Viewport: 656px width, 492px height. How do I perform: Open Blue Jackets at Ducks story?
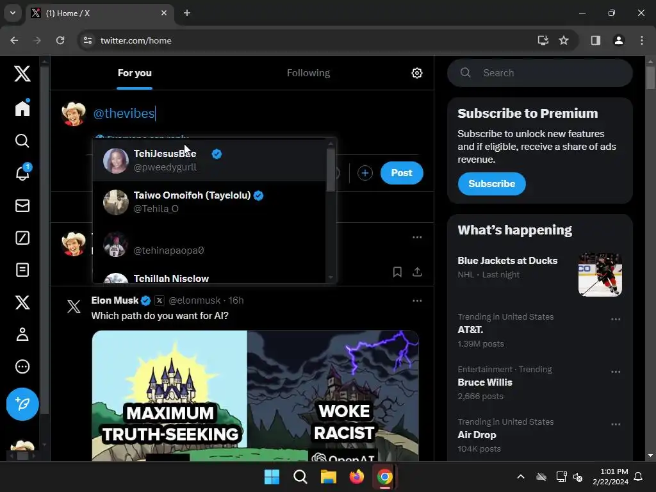[x=539, y=274]
